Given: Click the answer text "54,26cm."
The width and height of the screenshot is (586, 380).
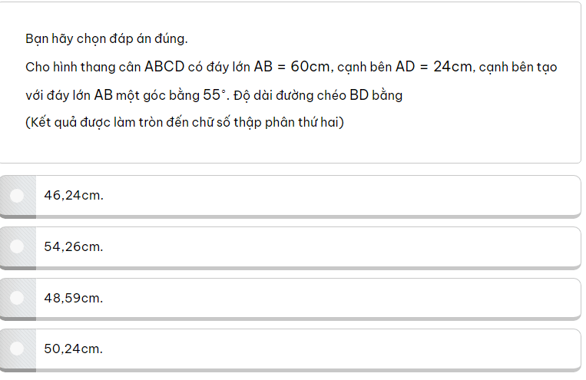Looking at the screenshot, I should click(74, 247).
